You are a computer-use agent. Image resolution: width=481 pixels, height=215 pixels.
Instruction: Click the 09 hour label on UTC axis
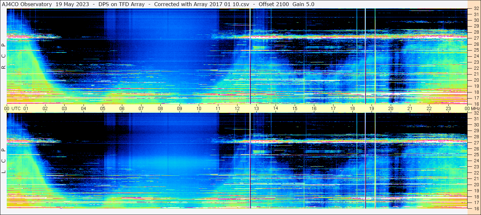[180, 108]
